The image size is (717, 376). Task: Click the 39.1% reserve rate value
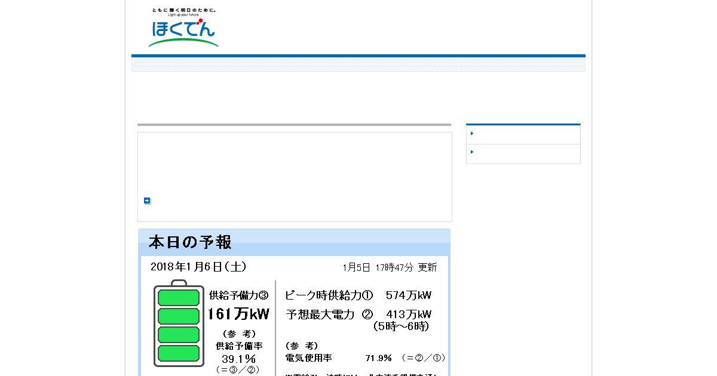click(238, 359)
